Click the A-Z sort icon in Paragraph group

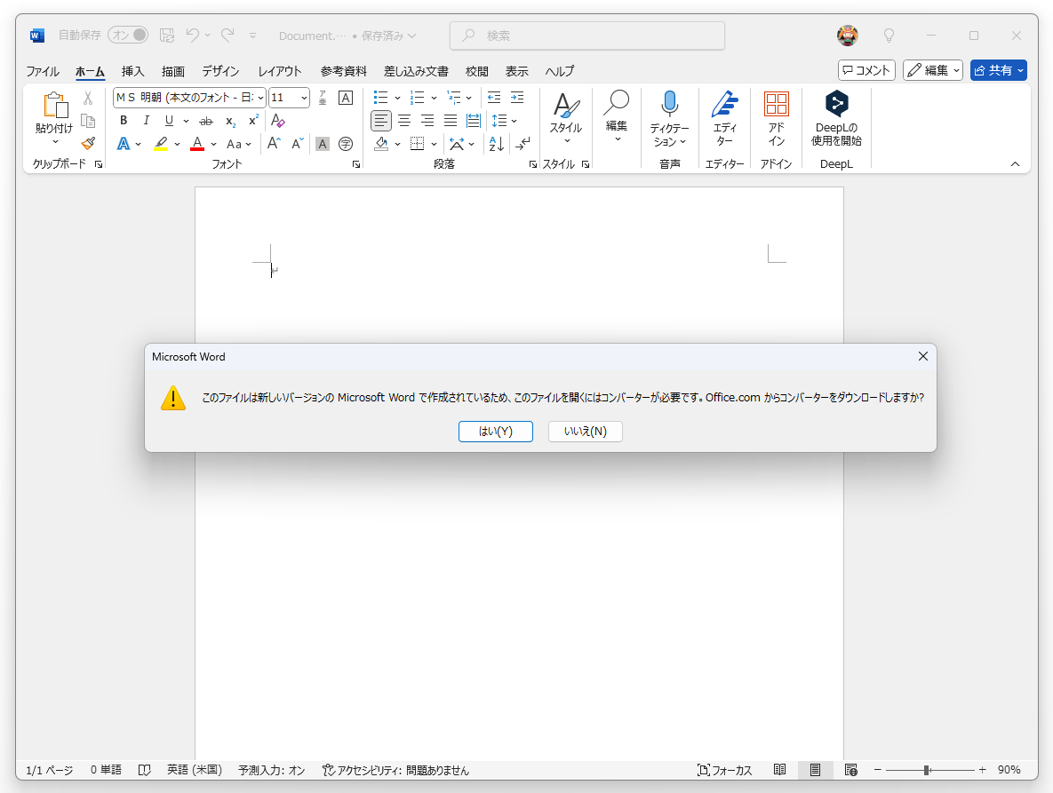point(494,143)
